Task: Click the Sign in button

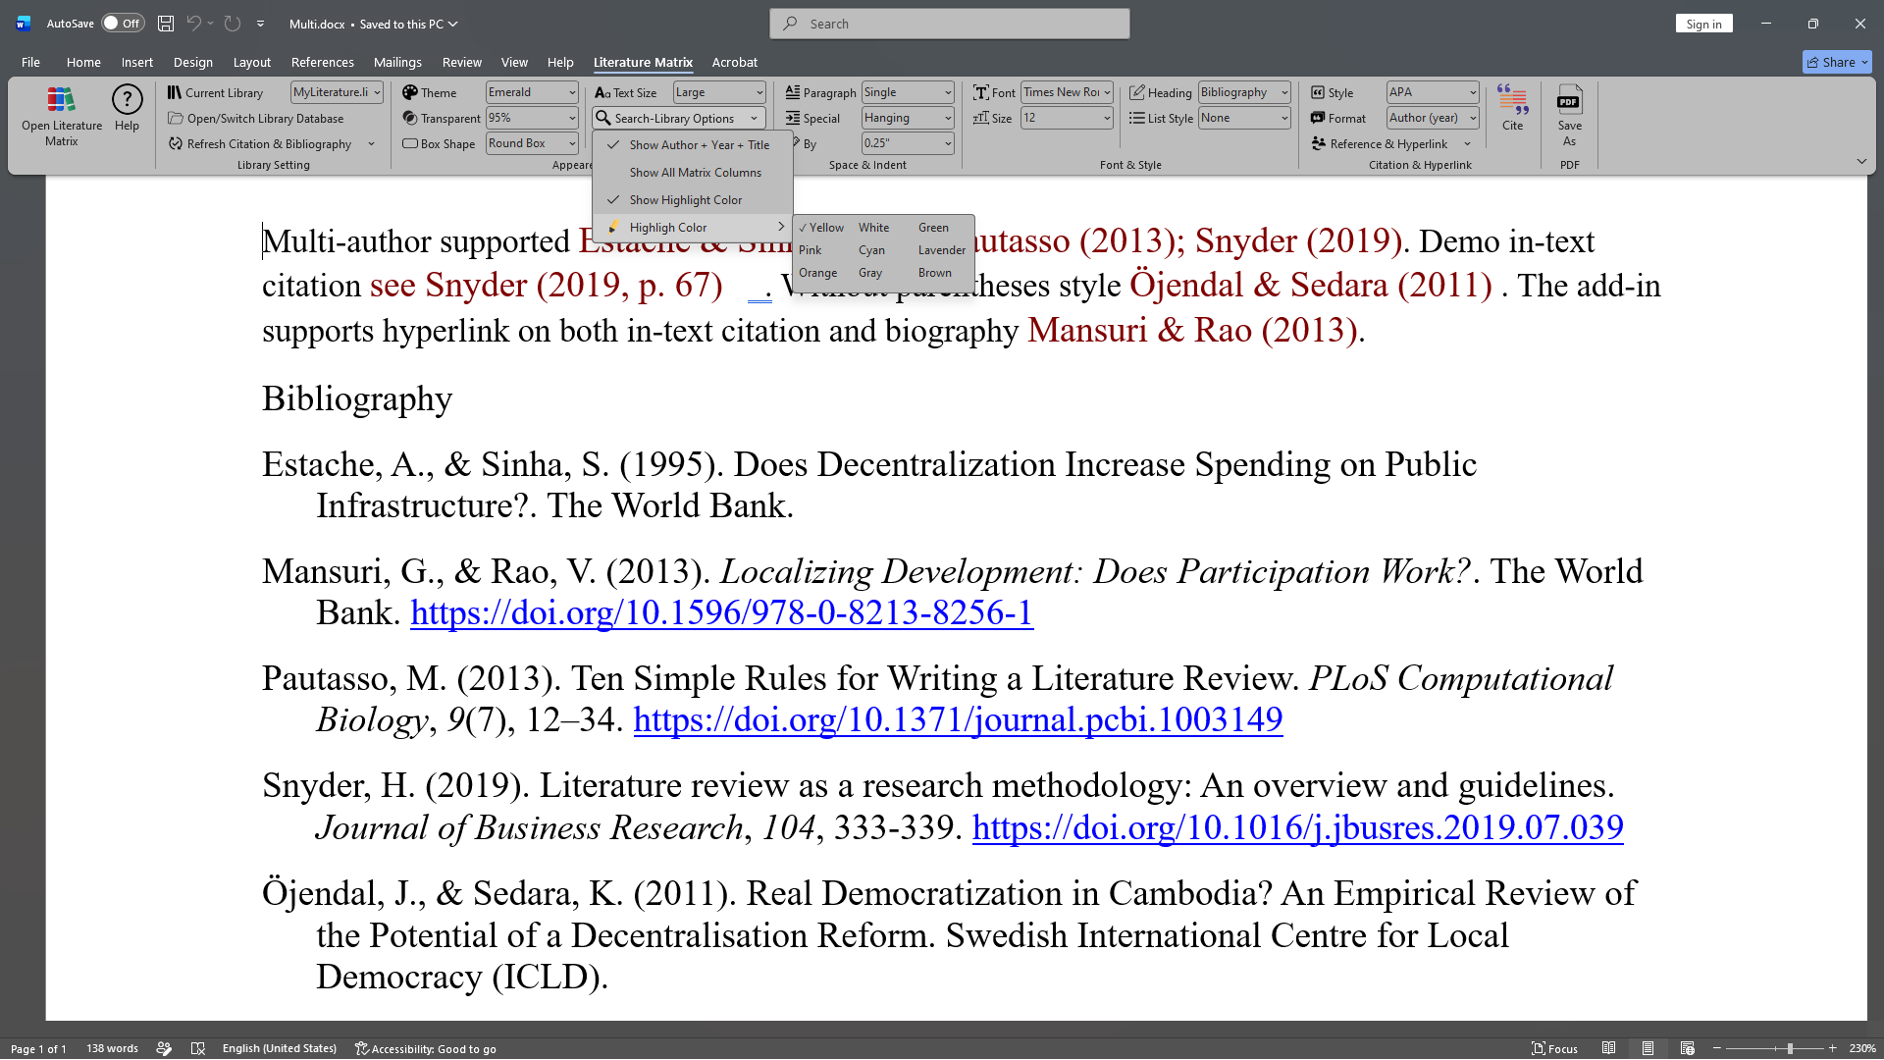Action: (1703, 24)
